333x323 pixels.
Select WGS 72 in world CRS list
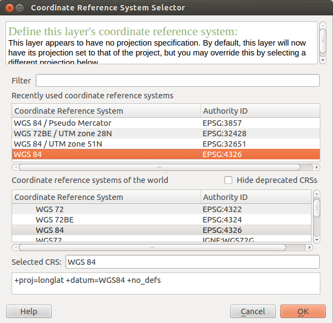tap(162, 209)
